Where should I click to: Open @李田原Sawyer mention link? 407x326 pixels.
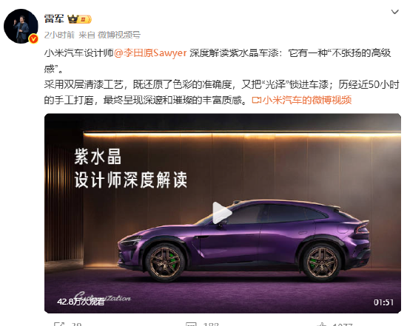150,53
